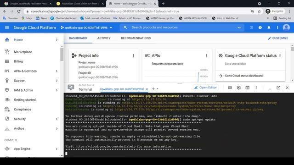Screen dimensions: 294x165
Task: Click the Open Editor button
Action: [206, 88]
